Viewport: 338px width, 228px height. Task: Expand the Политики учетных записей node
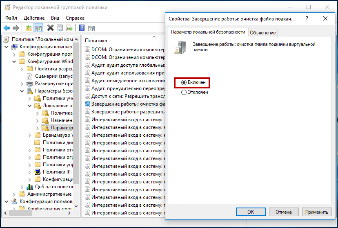pos(30,99)
